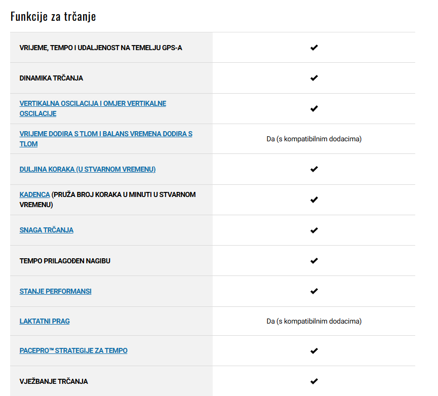The image size is (438, 396).
Task: Follow the Duljina koraka link
Action: pyautogui.click(x=88, y=169)
